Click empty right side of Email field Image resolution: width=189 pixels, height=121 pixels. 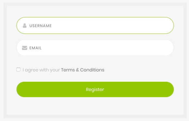coord(132,48)
